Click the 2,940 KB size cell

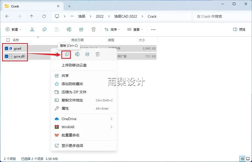tap(149, 48)
